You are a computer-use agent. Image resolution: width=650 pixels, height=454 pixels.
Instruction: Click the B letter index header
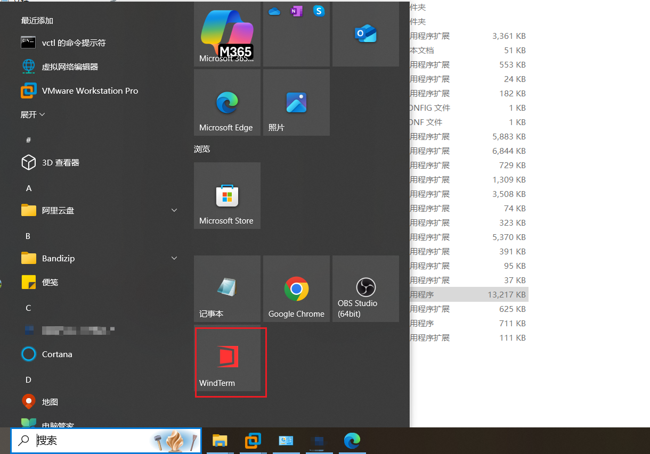pyautogui.click(x=28, y=236)
